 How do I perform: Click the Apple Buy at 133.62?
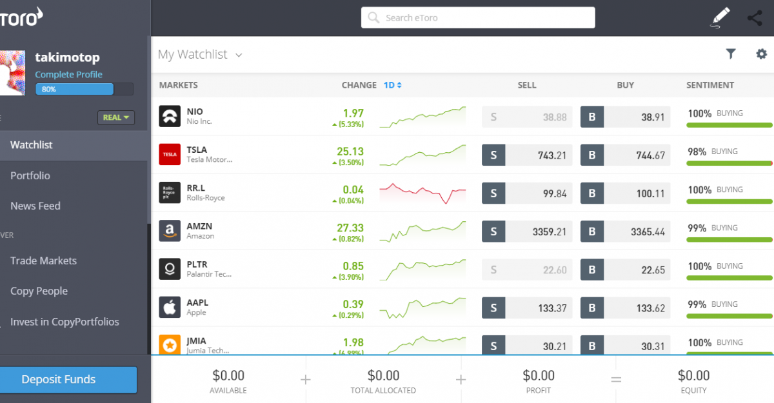pyautogui.click(x=626, y=308)
